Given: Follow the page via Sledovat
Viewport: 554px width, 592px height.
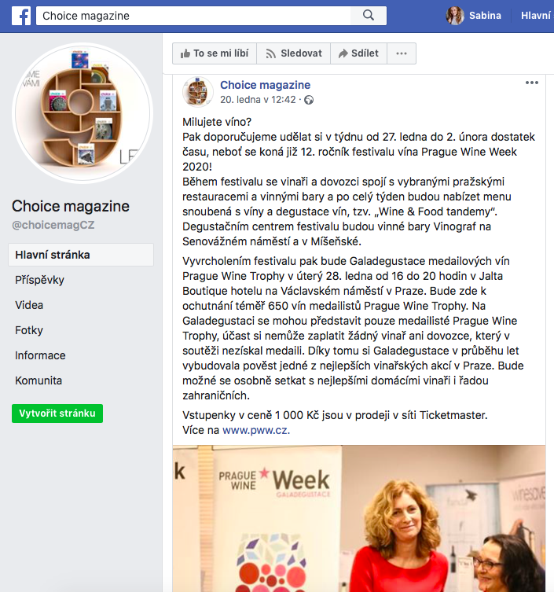Looking at the screenshot, I should 294,53.
